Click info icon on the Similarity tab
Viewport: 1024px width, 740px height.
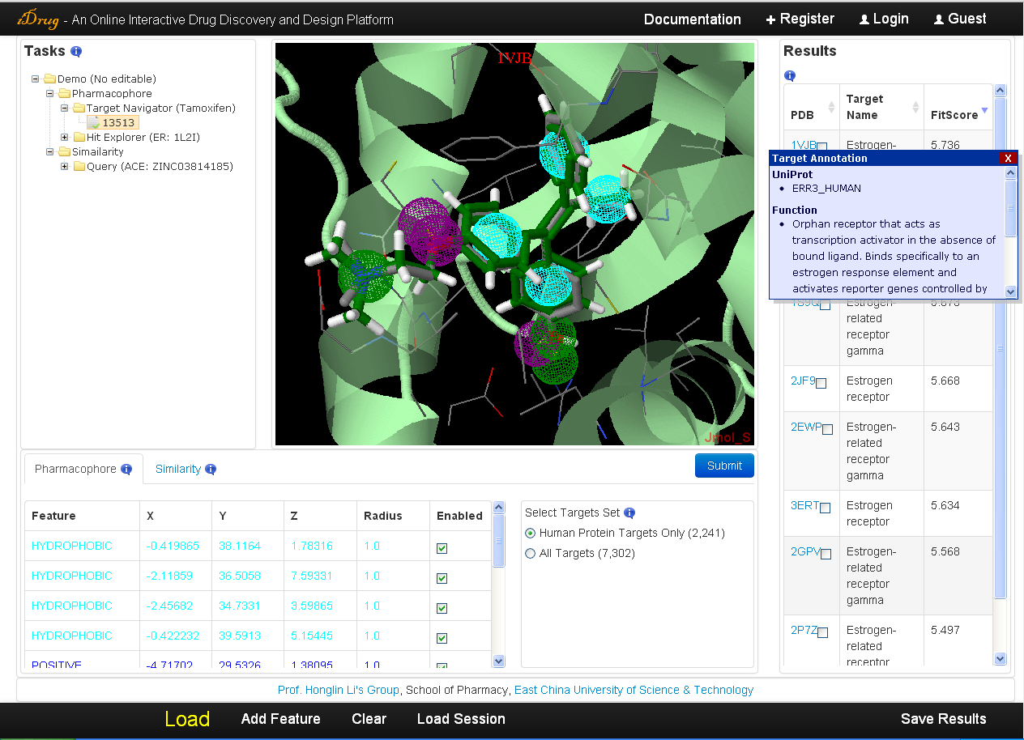pyautogui.click(x=211, y=469)
